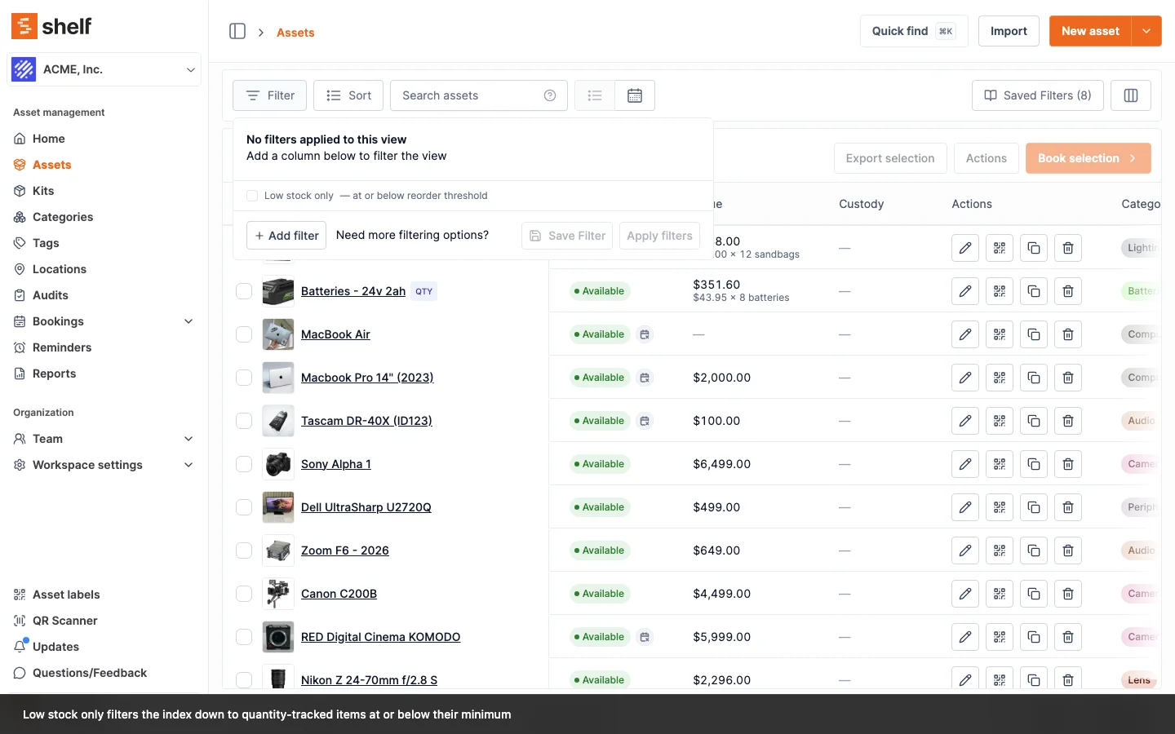The width and height of the screenshot is (1175, 734).
Task: Open Reports in sidebar
Action: [54, 374]
